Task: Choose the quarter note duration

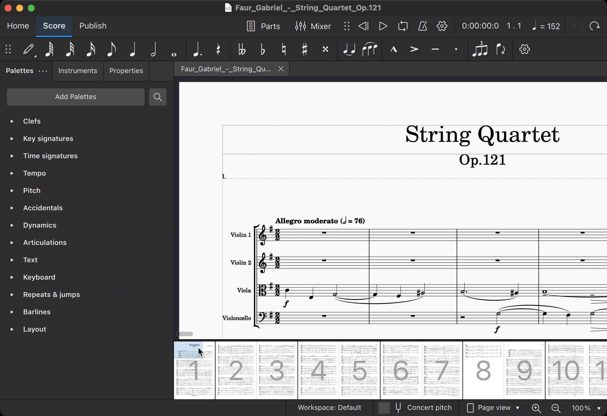Action: [x=132, y=49]
